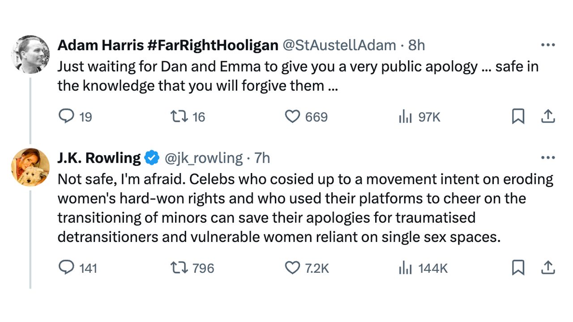View analytics for J.K. Rowling's tweet
This screenshot has width=573, height=322.
click(x=405, y=268)
